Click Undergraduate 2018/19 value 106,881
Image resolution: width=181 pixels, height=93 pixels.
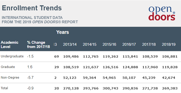click(170, 57)
